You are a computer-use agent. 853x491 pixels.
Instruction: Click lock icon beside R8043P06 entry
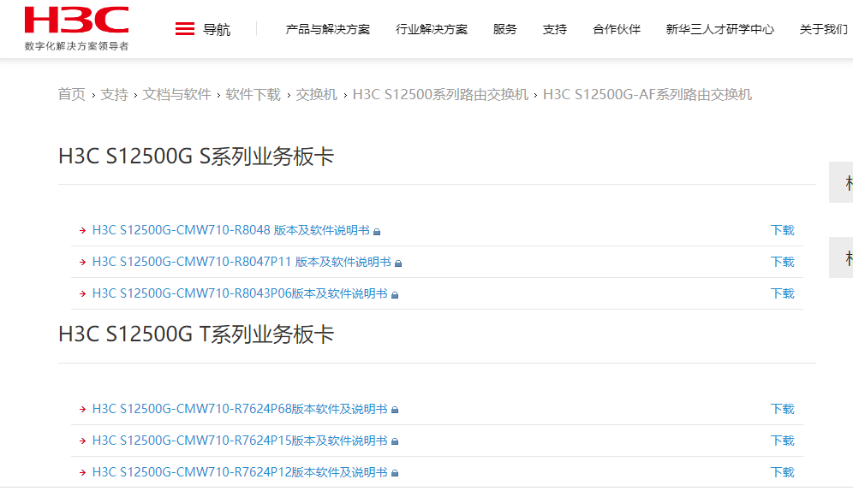coord(395,295)
